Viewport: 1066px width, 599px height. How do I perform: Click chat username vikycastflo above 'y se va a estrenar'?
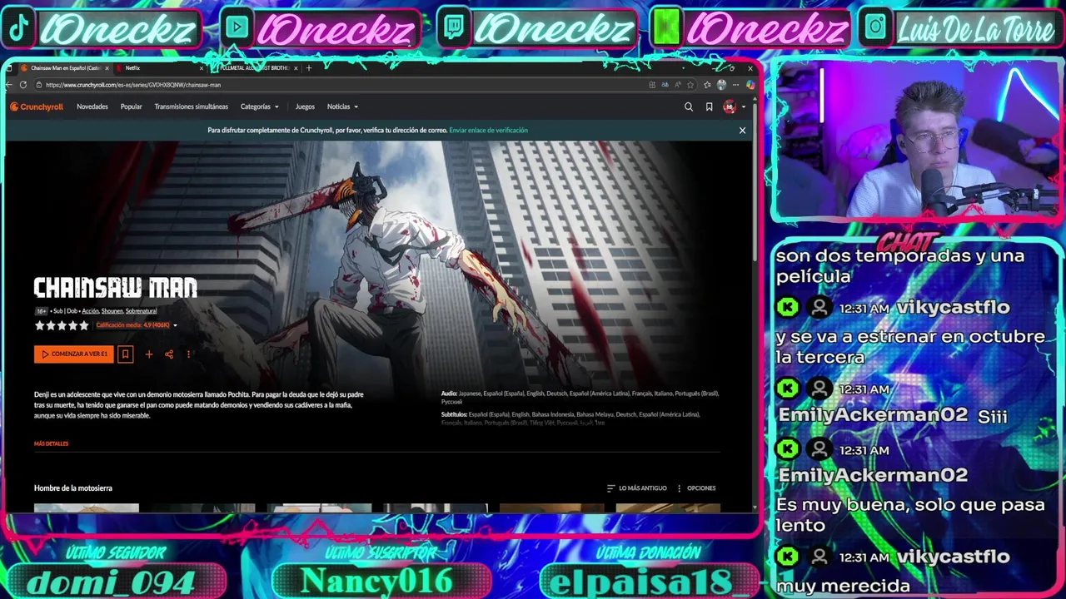pos(953,307)
